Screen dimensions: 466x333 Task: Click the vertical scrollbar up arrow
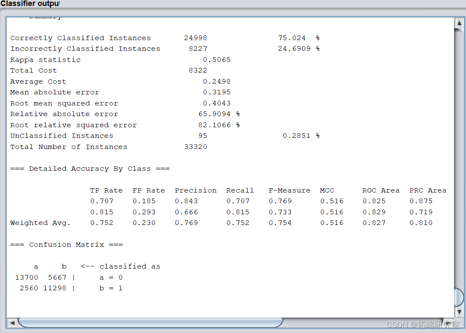click(x=459, y=23)
